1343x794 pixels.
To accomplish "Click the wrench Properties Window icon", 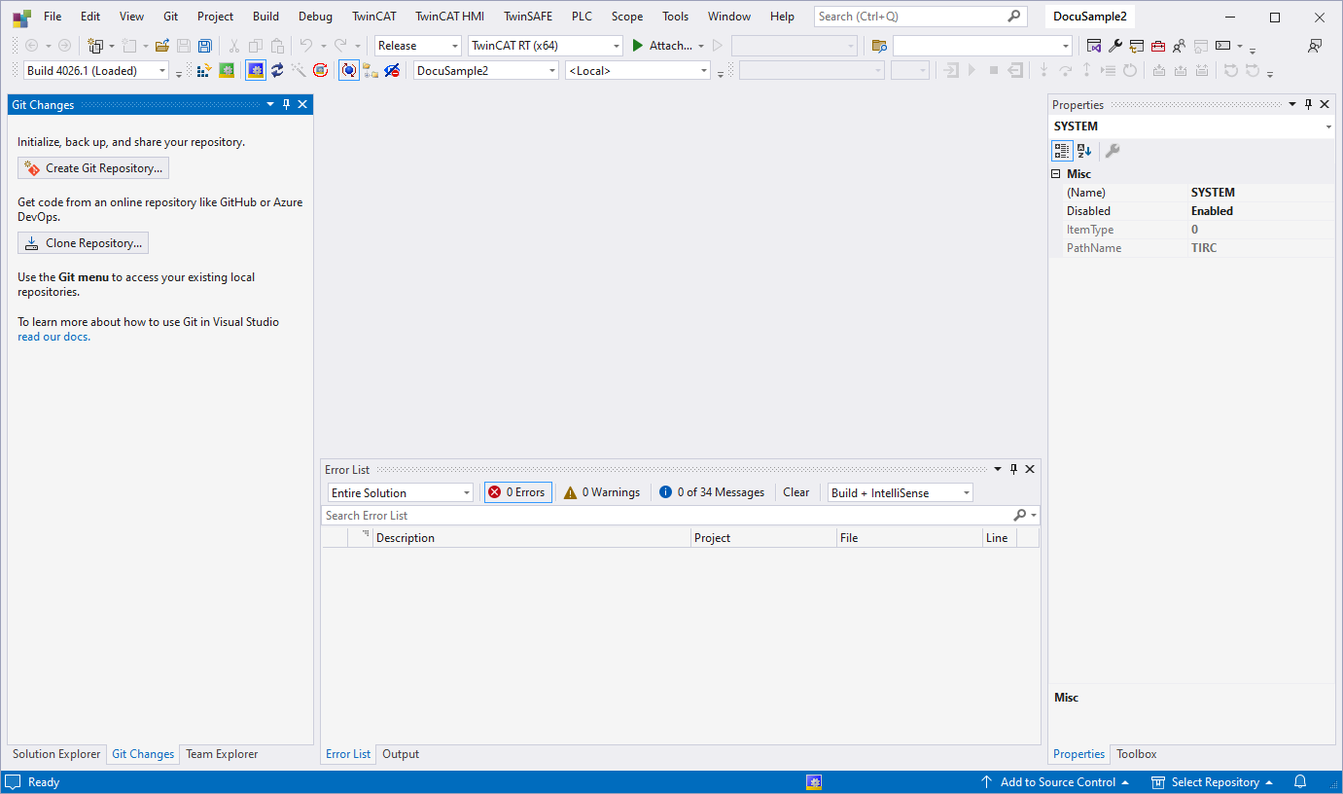I will coord(1115,46).
